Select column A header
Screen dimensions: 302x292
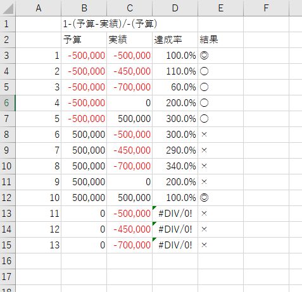(x=39, y=8)
